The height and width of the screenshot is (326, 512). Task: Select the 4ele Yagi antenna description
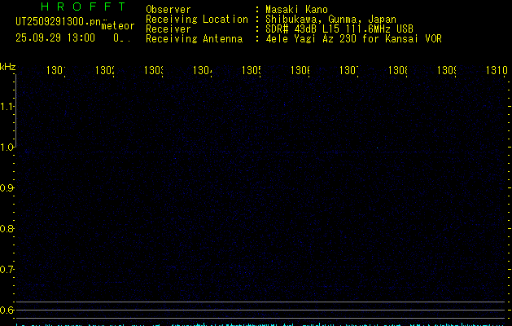pos(353,38)
